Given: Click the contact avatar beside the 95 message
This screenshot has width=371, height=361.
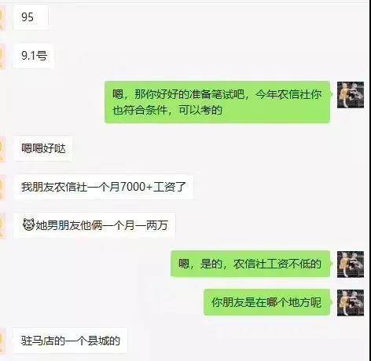Looking at the screenshot, I should click(2, 18).
